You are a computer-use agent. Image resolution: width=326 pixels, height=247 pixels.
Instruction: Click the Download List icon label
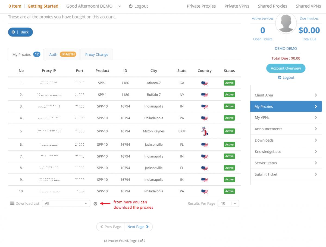(25, 203)
